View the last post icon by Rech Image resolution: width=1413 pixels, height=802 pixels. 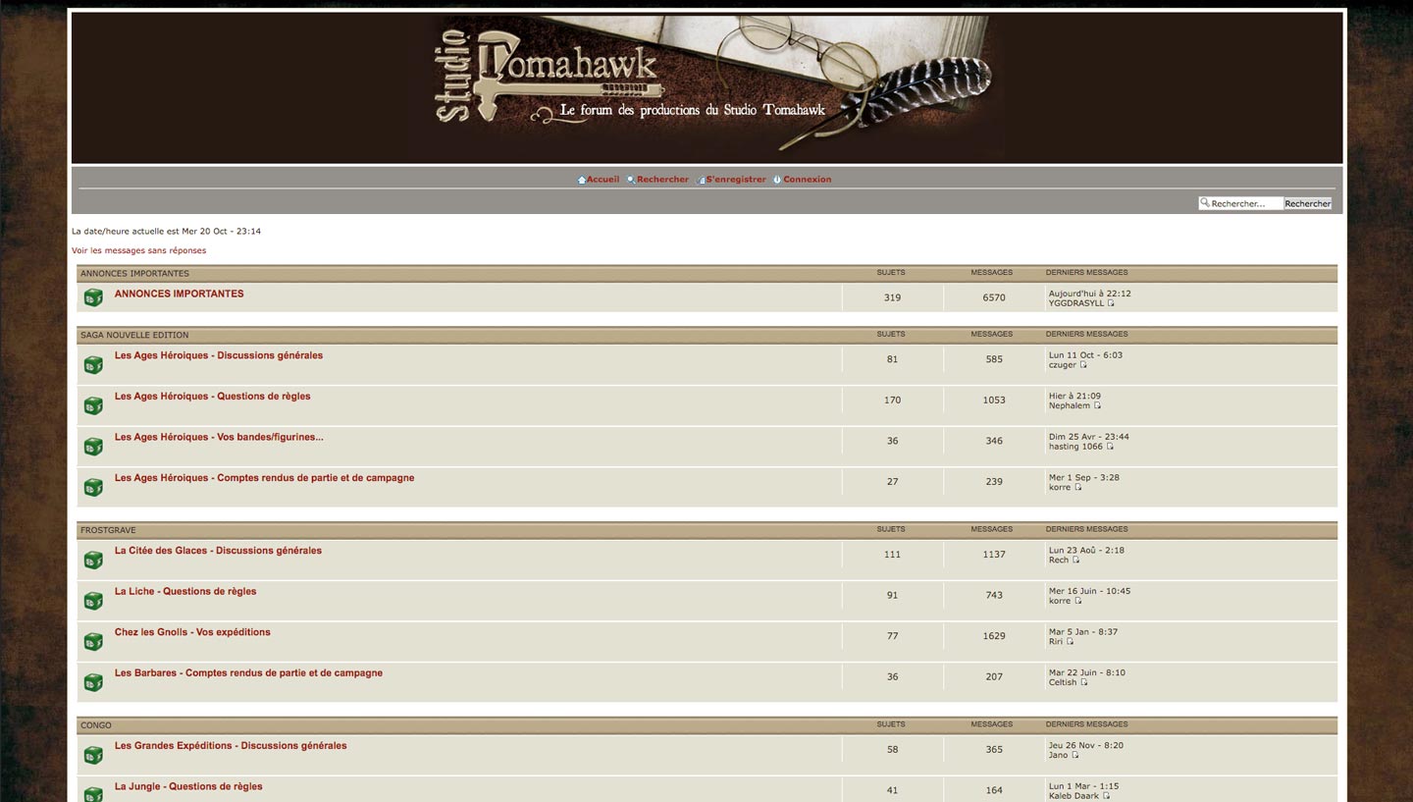1075,561
